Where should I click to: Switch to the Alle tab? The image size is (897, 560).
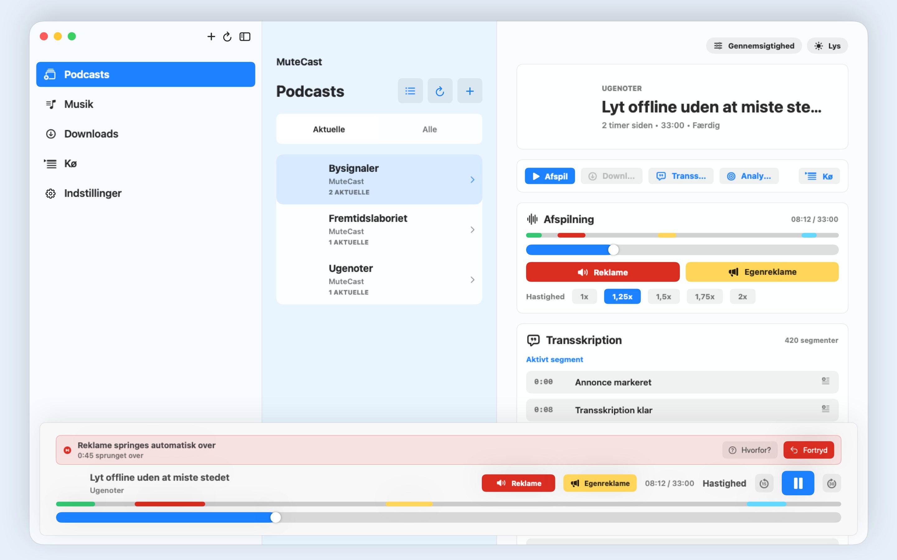tap(430, 129)
